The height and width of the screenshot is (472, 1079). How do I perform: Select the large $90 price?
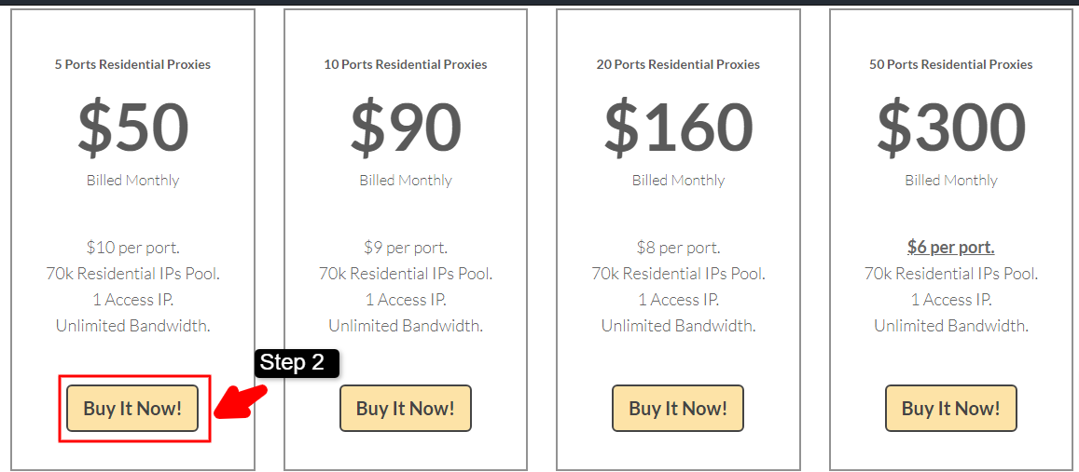[406, 128]
